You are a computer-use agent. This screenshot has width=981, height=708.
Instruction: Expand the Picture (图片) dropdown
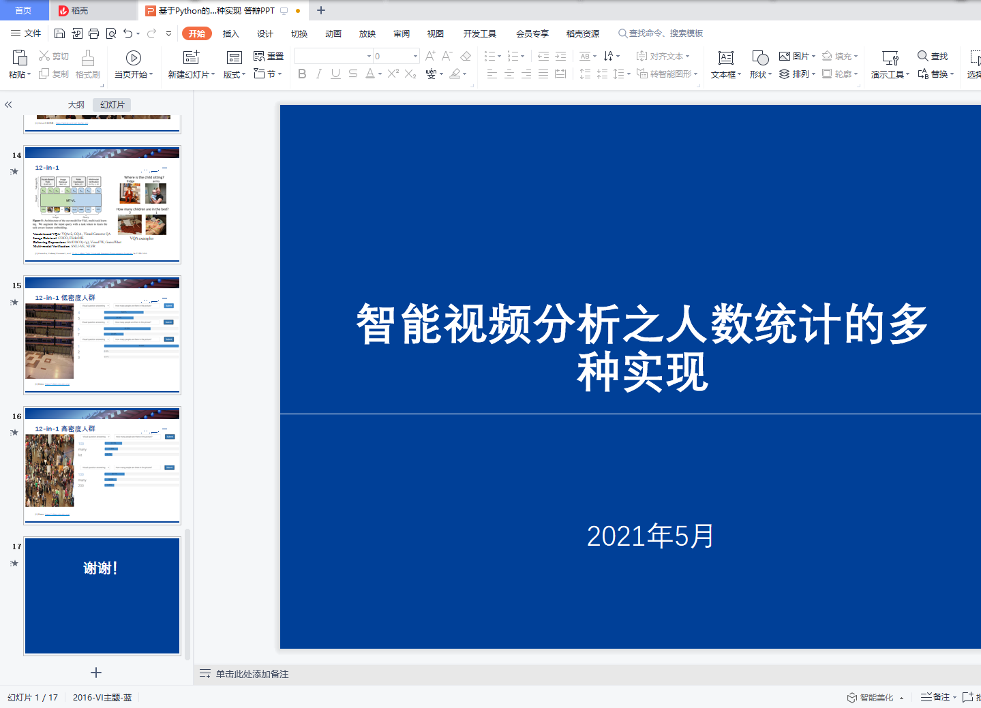pyautogui.click(x=813, y=56)
